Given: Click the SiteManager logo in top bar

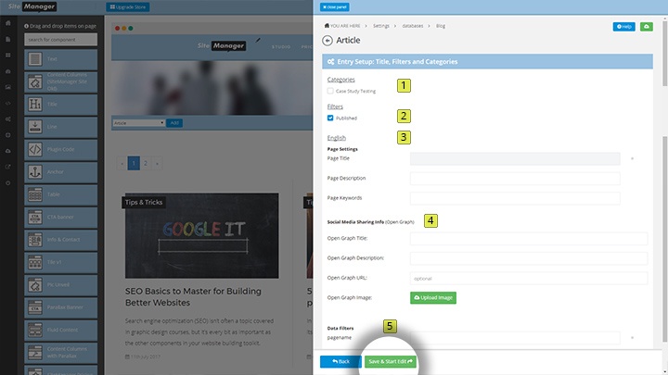Looking at the screenshot, I should click(32, 6).
